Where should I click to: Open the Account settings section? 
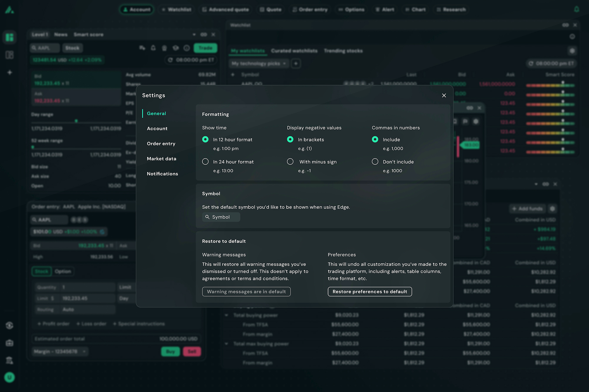click(157, 129)
